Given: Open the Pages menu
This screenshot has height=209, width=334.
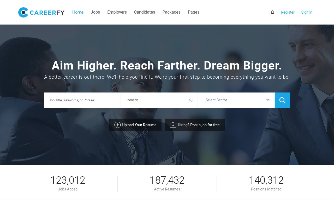Looking at the screenshot, I should (194, 12).
